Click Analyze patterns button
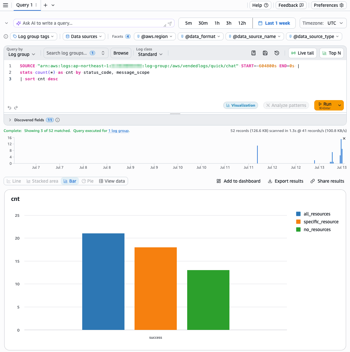This screenshot has width=350, height=352. 286,105
